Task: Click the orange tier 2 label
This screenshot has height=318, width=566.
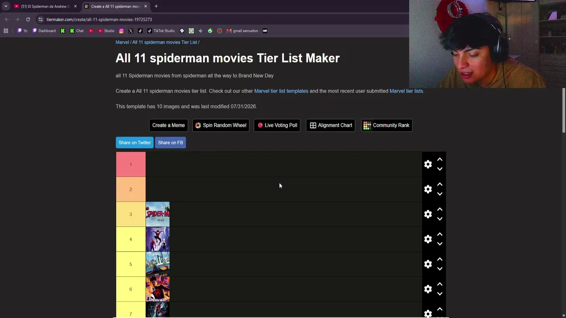Action: pyautogui.click(x=131, y=189)
